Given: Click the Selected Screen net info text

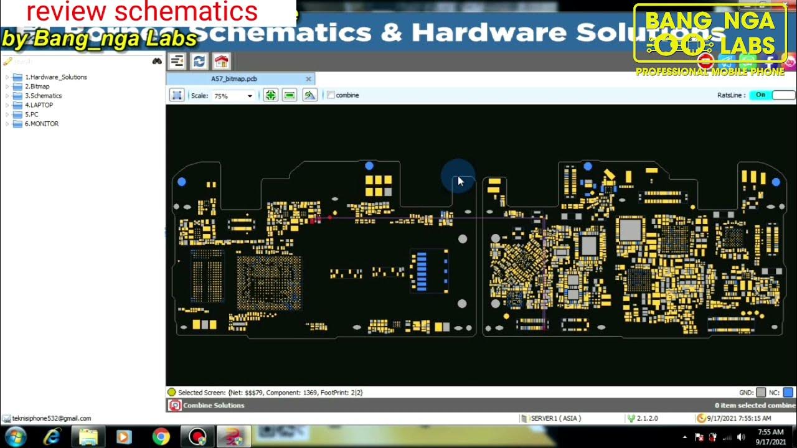Looking at the screenshot, I should [270, 393].
